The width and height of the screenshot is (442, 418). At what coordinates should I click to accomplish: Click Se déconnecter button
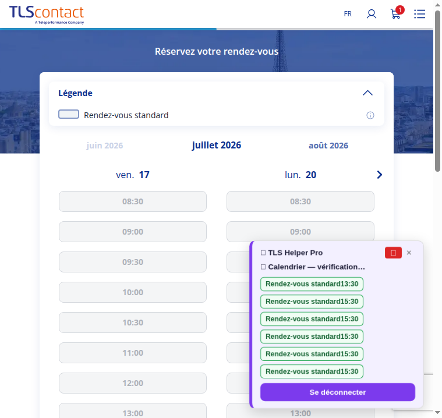point(337,392)
